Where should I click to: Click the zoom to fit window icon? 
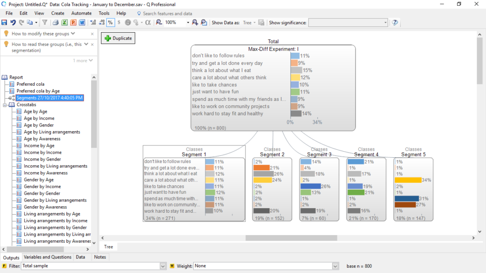point(204,23)
